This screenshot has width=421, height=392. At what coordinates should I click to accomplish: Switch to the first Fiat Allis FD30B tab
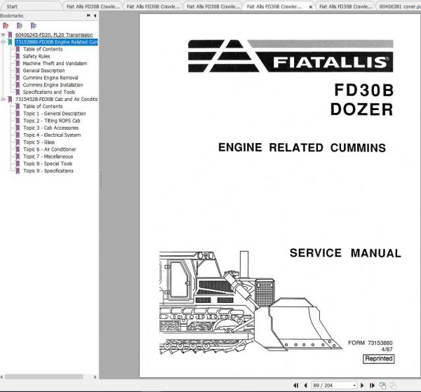pos(93,6)
